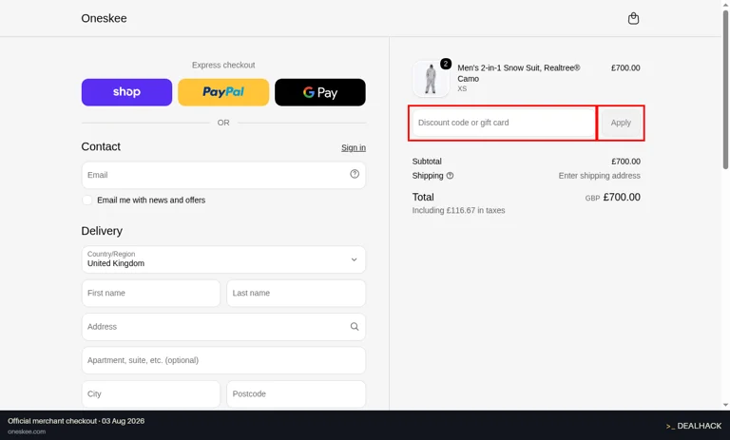This screenshot has height=440, width=730.
Task: Apply the discount code
Action: tap(621, 123)
